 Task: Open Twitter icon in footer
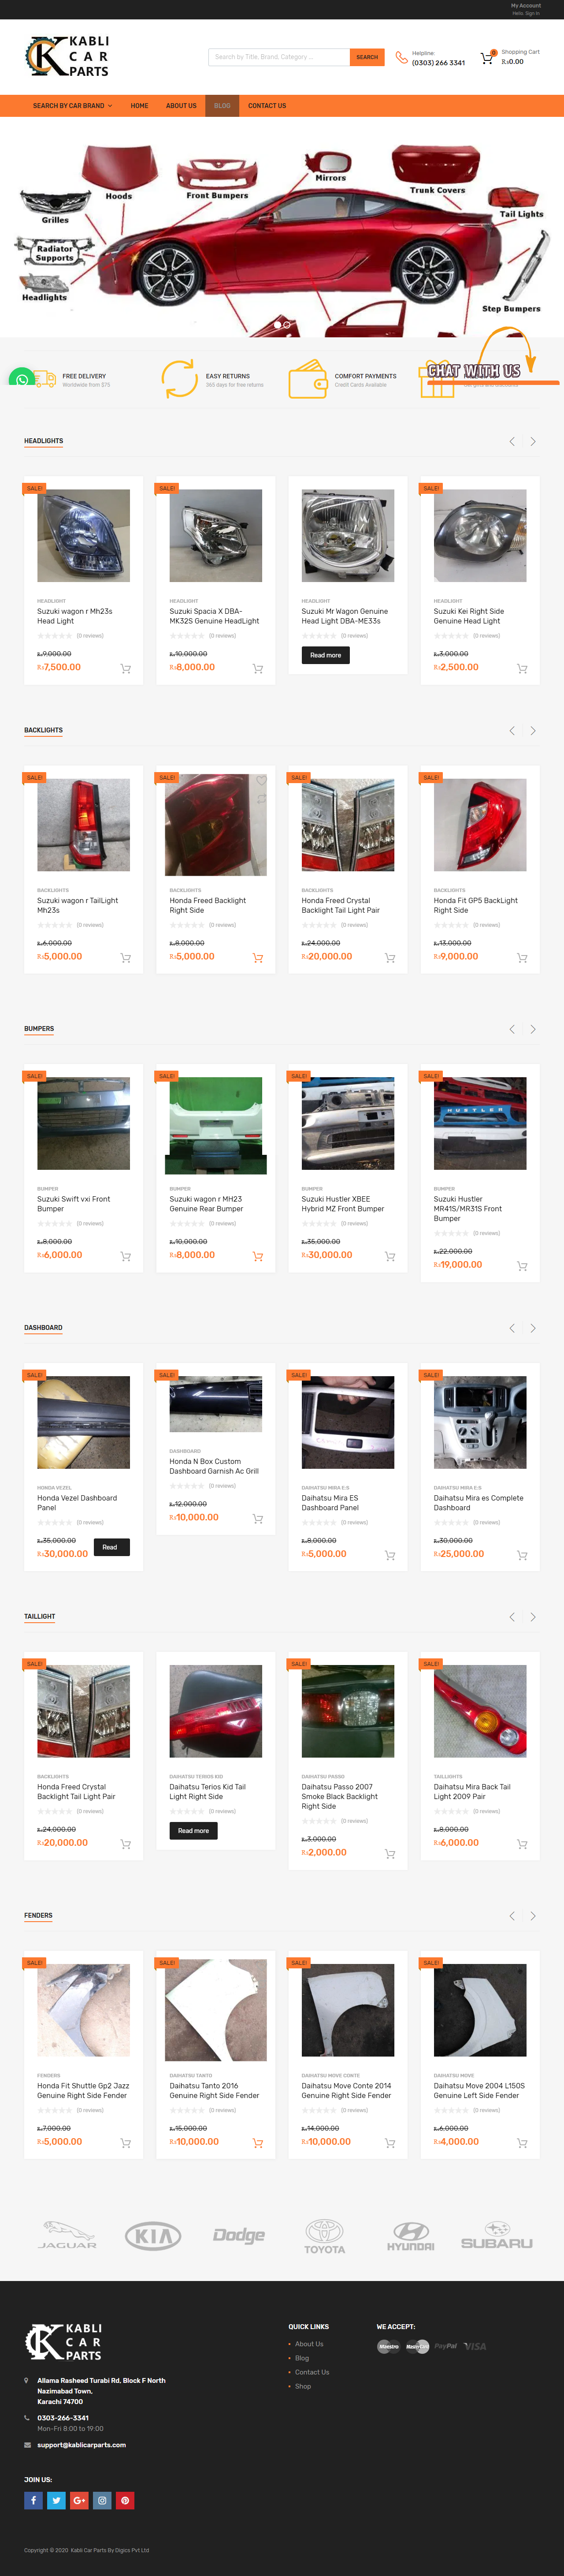pos(56,2500)
